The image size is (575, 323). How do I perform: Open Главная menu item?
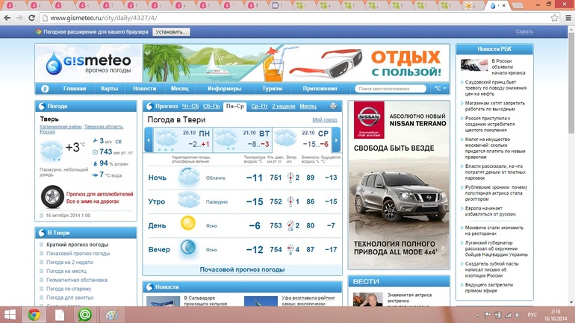tap(75, 89)
